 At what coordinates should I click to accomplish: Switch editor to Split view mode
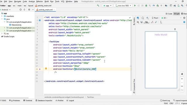pos(176,14)
